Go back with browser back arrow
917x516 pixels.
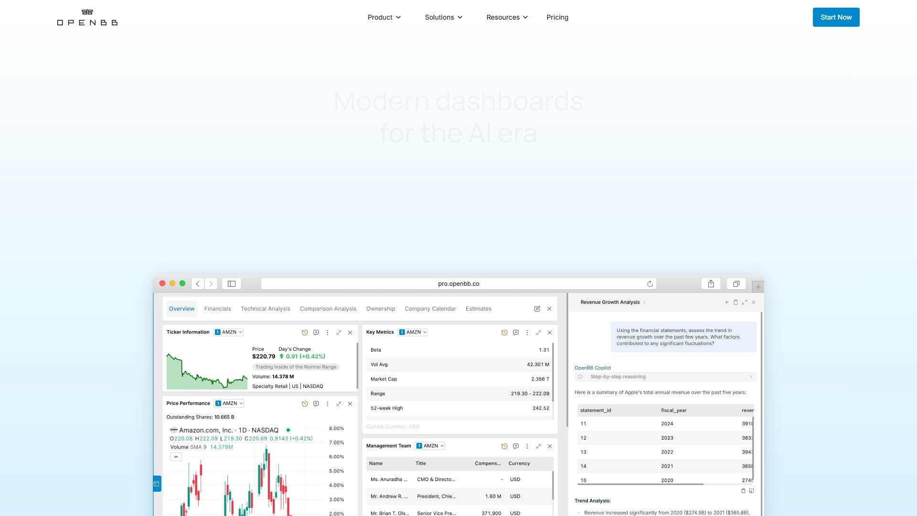click(198, 284)
